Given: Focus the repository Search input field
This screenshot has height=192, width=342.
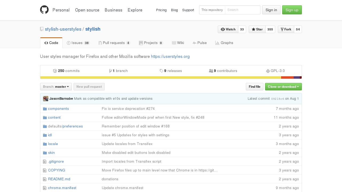Looking at the screenshot, I should pyautogui.click(x=243, y=10).
